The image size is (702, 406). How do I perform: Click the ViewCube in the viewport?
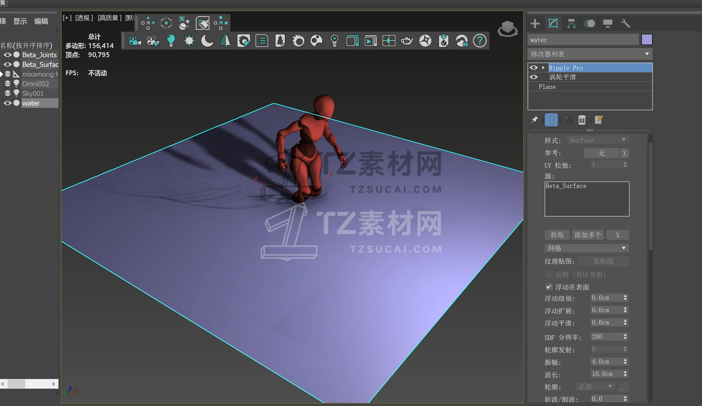point(508,28)
